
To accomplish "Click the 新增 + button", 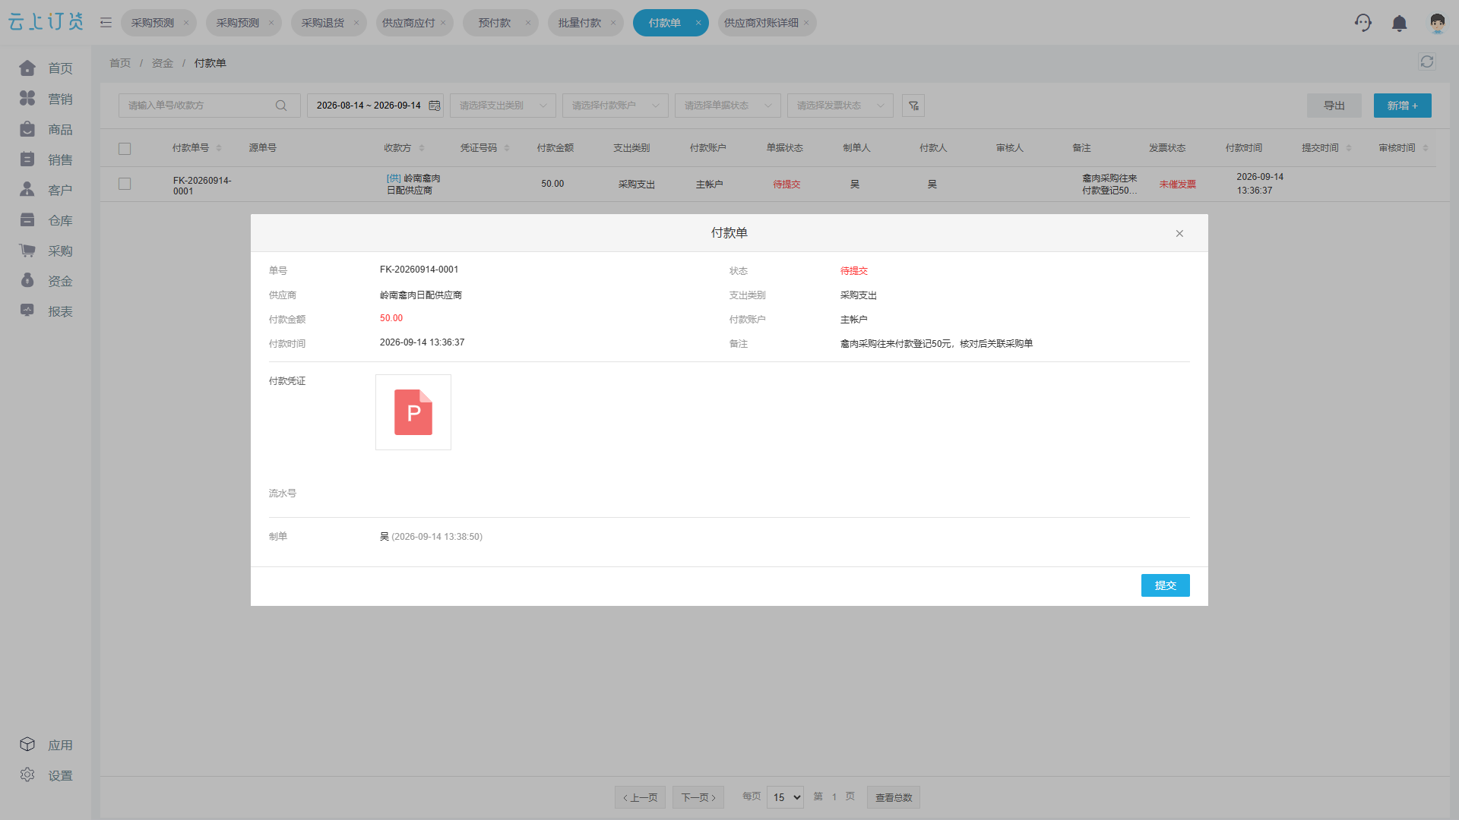I will click(1402, 106).
